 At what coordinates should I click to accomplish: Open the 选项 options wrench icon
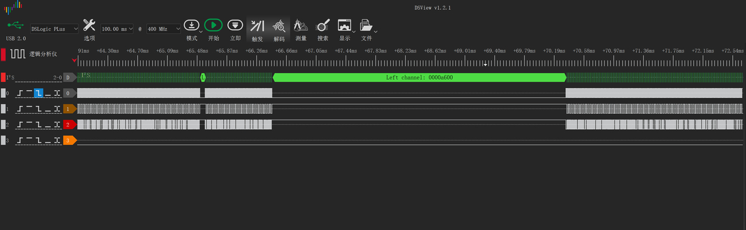coord(89,25)
